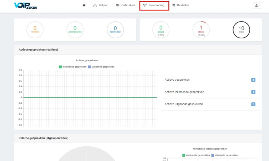Click the 'Actieve gesprekken' title above line chart
This screenshot has width=269, height=161.
(x=87, y=60)
